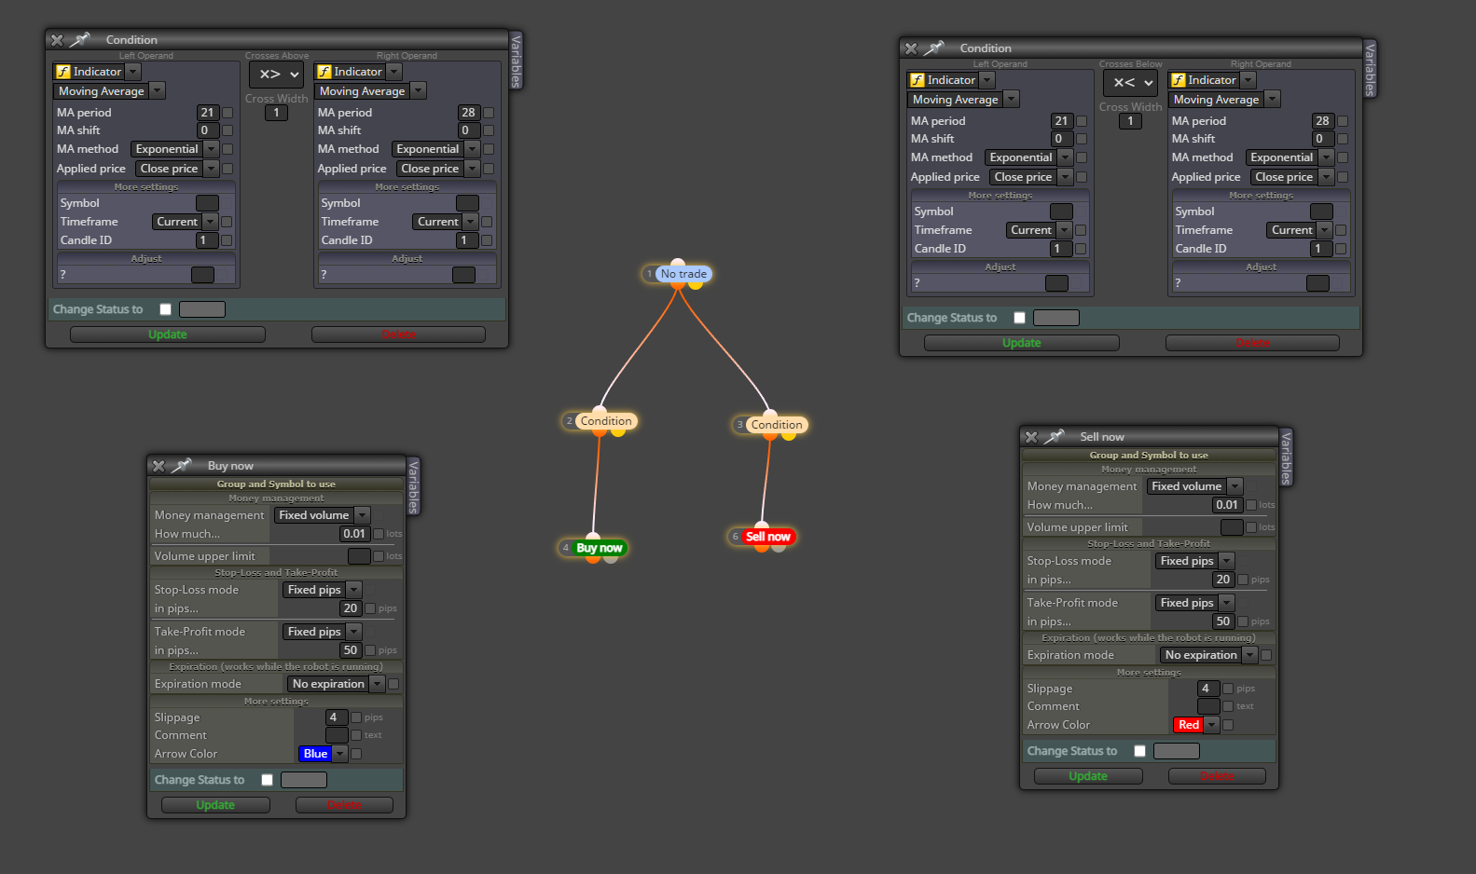Click the Left Operand function icon in Crosses Below panel
1476x874 pixels.
917,80
